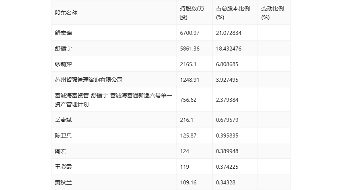Select shareholder name 陈卫兵
This screenshot has width=342, height=190.
[63, 135]
